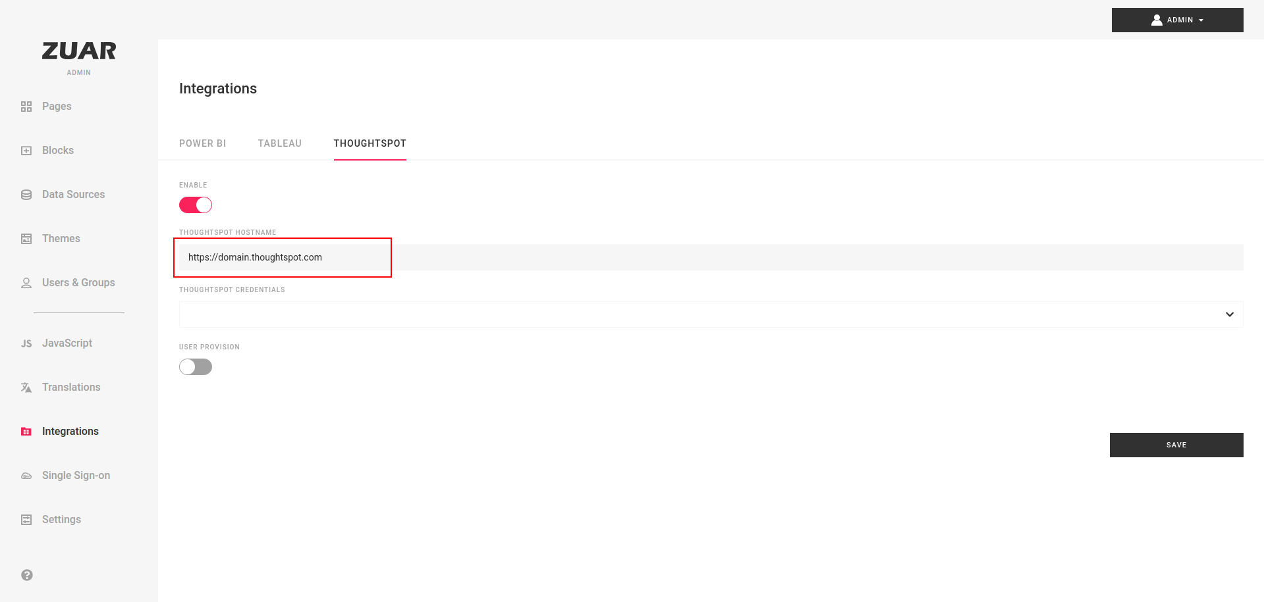Viewport: 1264px width, 602px height.
Task: Open the Translations section
Action: point(71,388)
